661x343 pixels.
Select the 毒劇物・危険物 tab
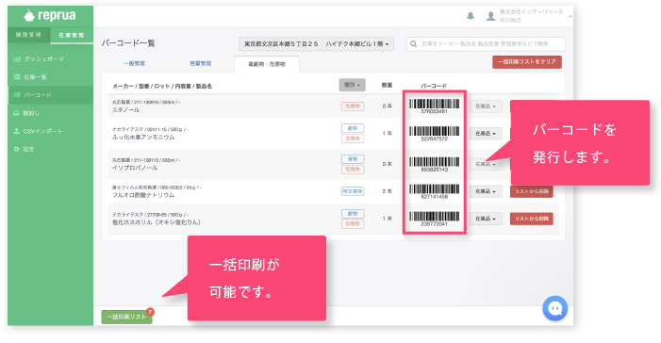click(267, 64)
